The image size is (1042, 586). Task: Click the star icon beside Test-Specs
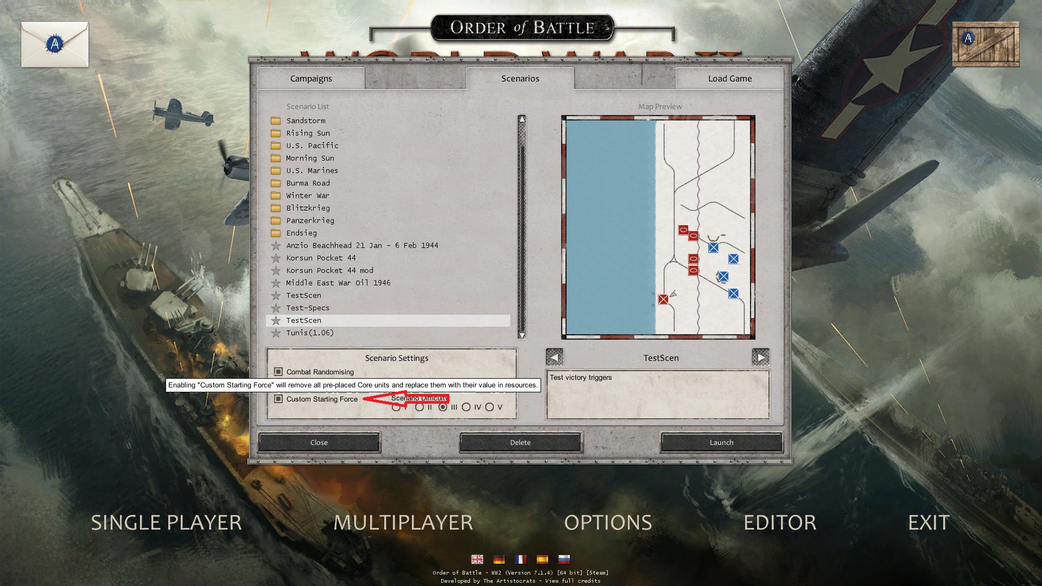[x=276, y=308]
